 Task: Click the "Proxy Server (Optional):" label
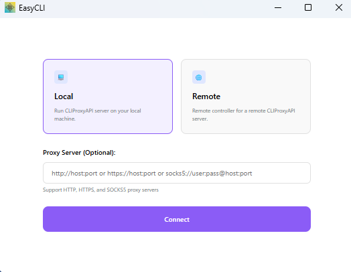tap(79, 153)
